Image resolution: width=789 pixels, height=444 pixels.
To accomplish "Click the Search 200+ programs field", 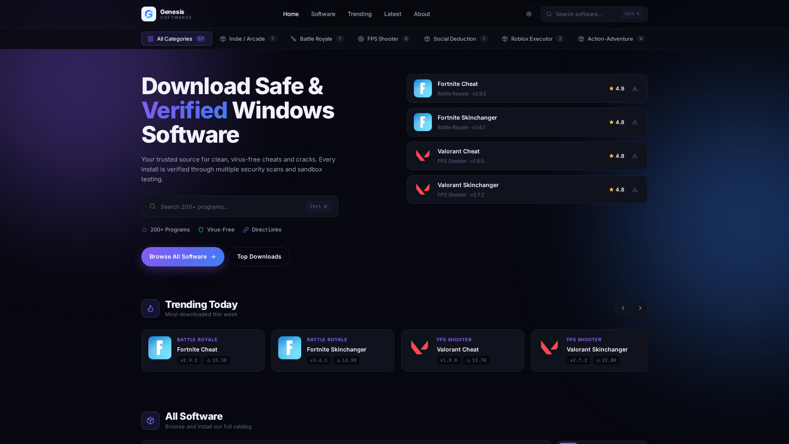I will [240, 206].
